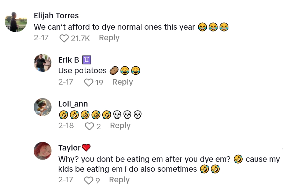This screenshot has height=190, width=283.
Task: Open the Taylor username link
Action: [70, 148]
